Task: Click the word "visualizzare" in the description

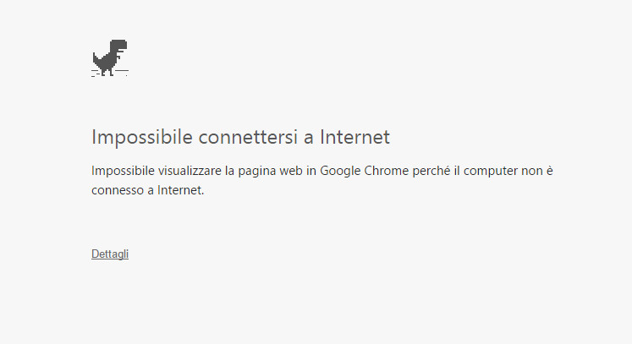Action: (x=190, y=172)
